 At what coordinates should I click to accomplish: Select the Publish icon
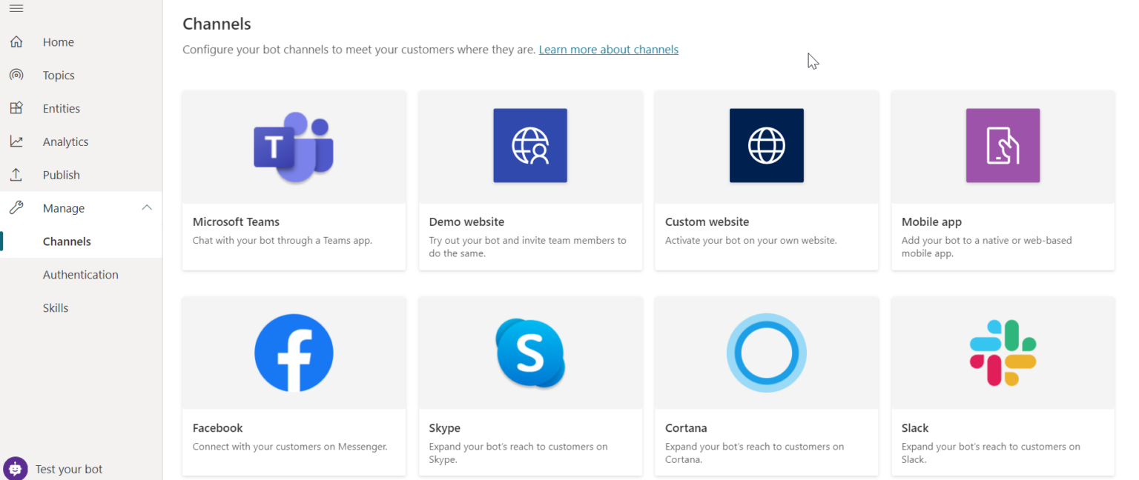15,174
